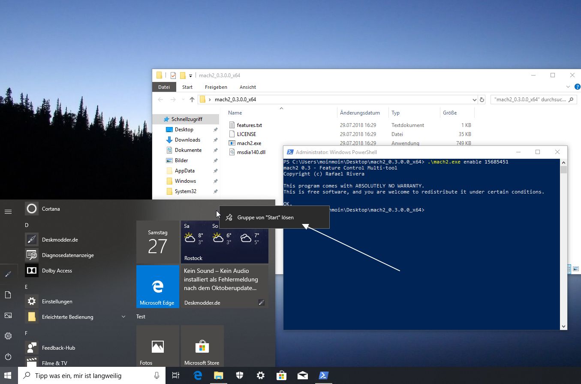Screen dimensions: 581x384
Task: Open Mail app from the taskbar
Action: coord(303,375)
